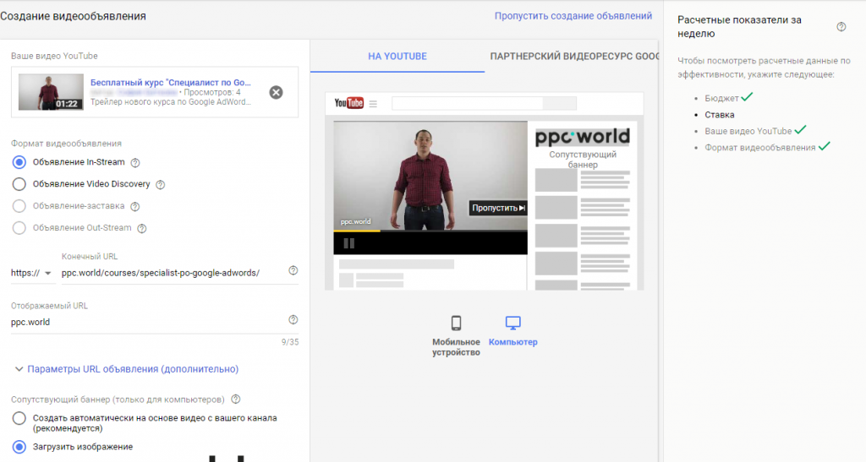866x462 pixels.
Task: Expand Параметры URL объявления section
Action: (x=127, y=369)
